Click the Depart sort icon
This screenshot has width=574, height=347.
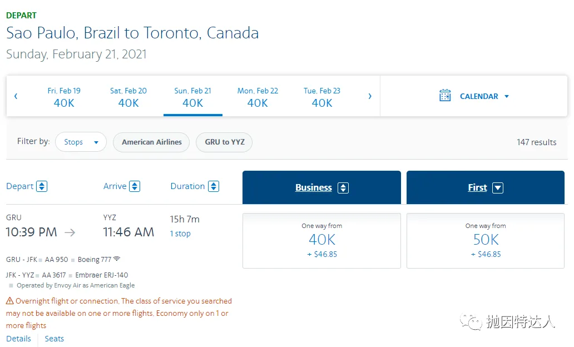tap(42, 186)
